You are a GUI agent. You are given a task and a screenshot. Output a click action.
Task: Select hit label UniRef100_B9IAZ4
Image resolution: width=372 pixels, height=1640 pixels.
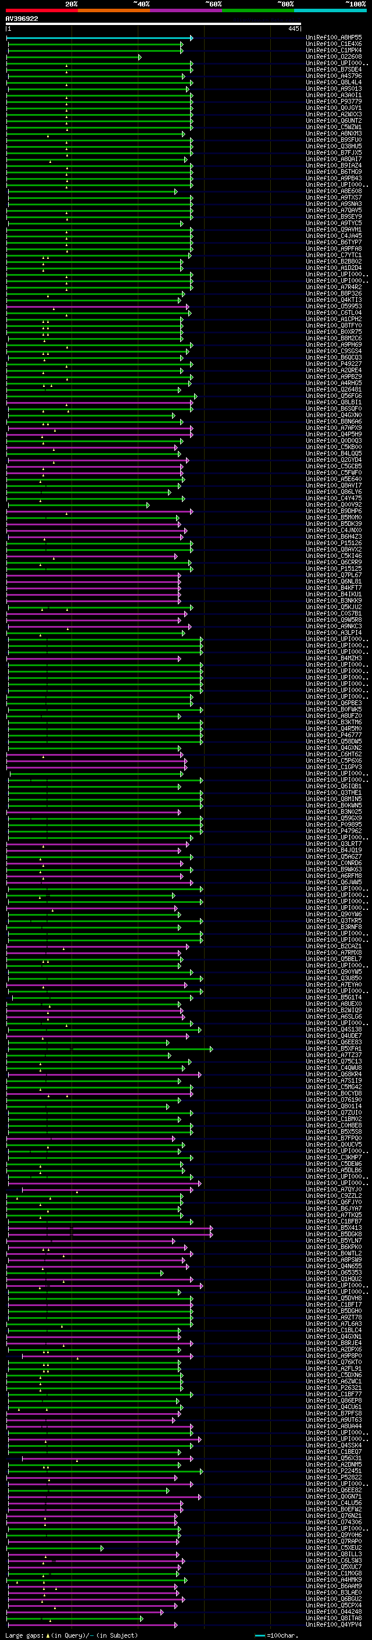(x=334, y=166)
